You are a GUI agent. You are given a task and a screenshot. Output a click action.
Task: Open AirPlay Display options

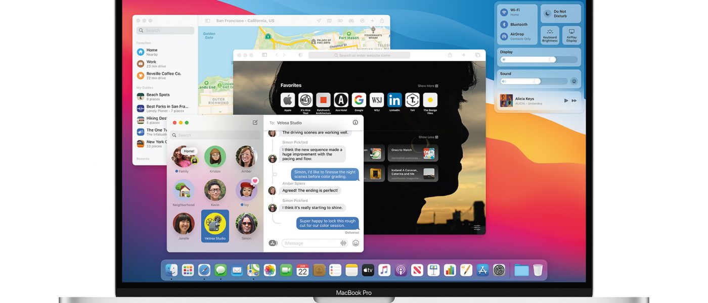click(571, 35)
